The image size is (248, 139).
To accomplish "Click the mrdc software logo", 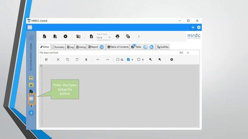I will (194, 36).
